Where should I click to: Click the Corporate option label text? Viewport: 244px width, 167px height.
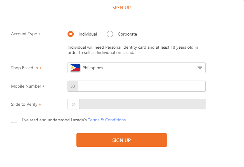127,34
